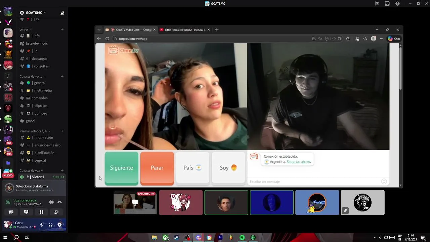Viewport: 430px width, 242px height.
Task: Click the Reportar abuso link
Action: [x=298, y=162]
